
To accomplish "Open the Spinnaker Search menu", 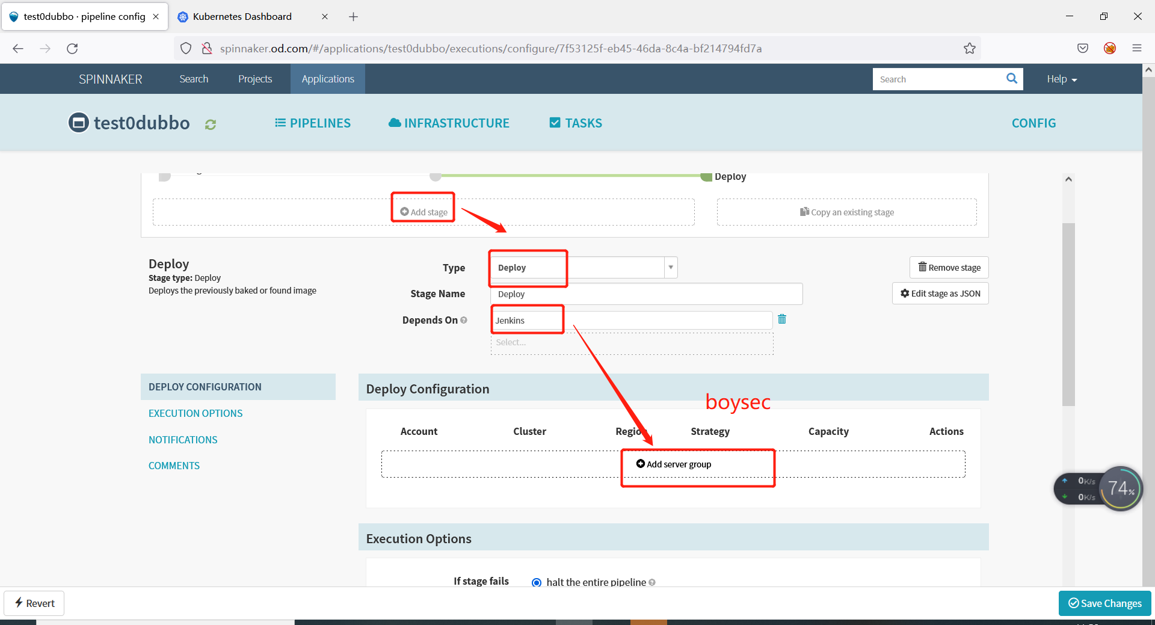I will tap(194, 79).
